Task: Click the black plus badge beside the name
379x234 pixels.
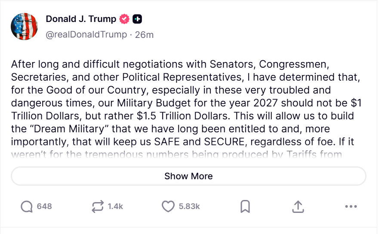Action: (137, 19)
